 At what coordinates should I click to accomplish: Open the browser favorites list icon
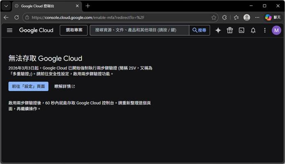(x=236, y=17)
